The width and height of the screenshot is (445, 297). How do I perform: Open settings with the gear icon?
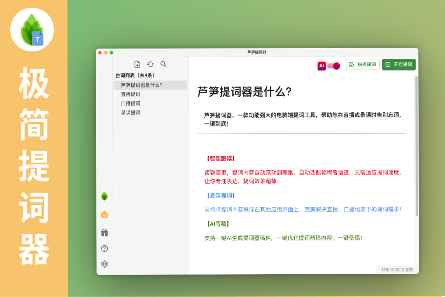[105, 264]
